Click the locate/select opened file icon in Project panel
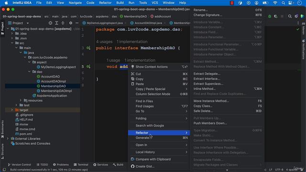The width and height of the screenshot is (306, 172). 50,23
